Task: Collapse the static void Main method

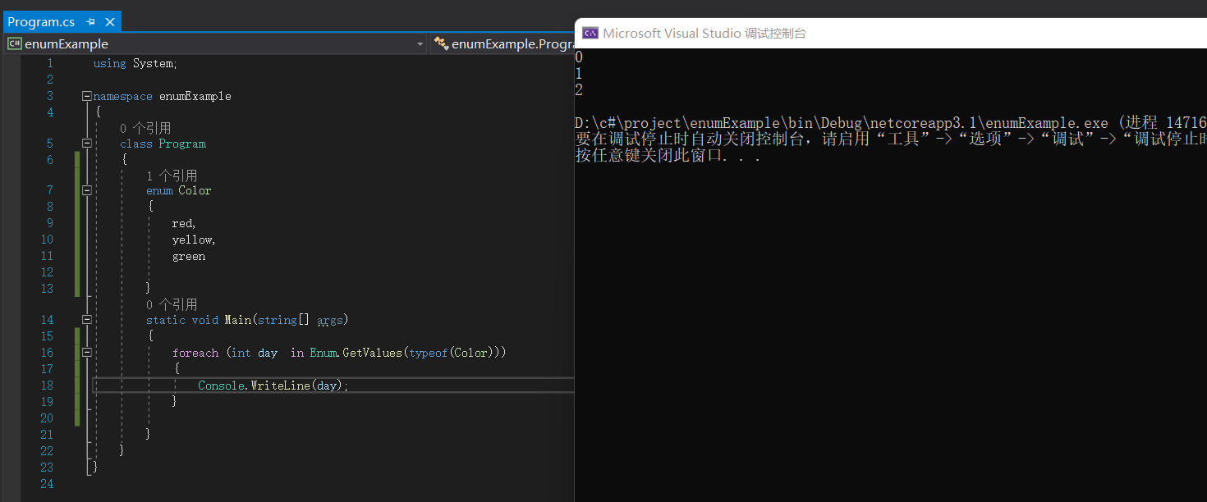Action: pos(87,320)
